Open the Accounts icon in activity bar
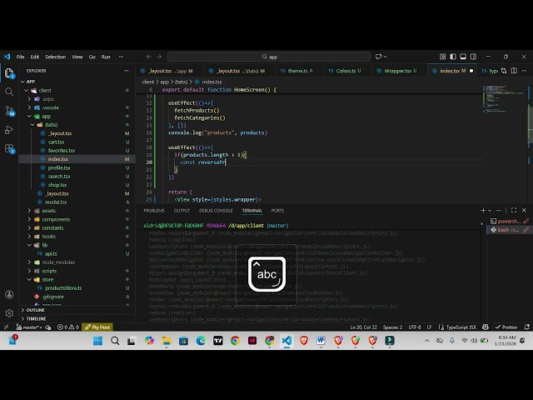 coord(9,293)
